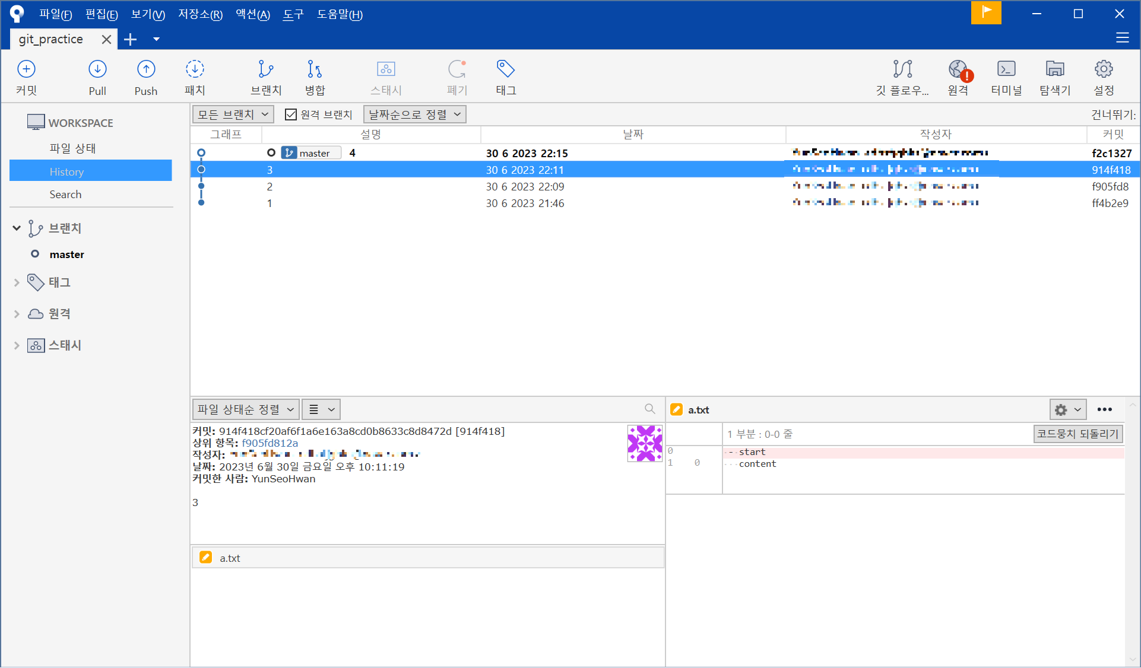Open the 모든 브랜치 dropdown
Screen dimensions: 1141x668
coord(233,114)
